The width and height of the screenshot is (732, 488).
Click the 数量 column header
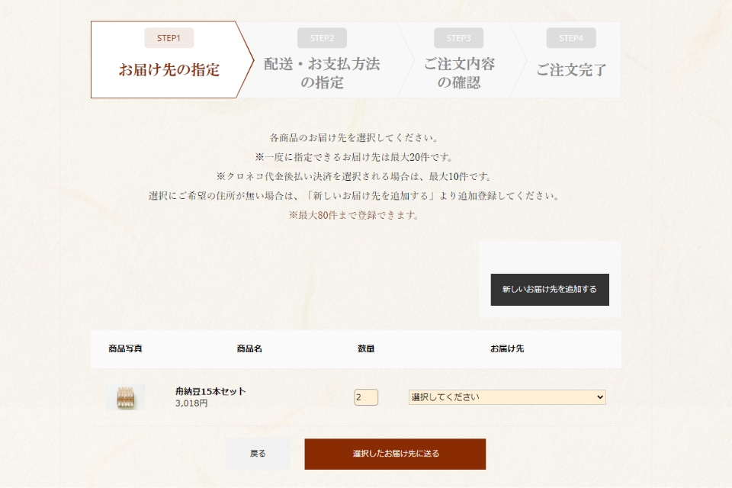pyautogui.click(x=366, y=348)
